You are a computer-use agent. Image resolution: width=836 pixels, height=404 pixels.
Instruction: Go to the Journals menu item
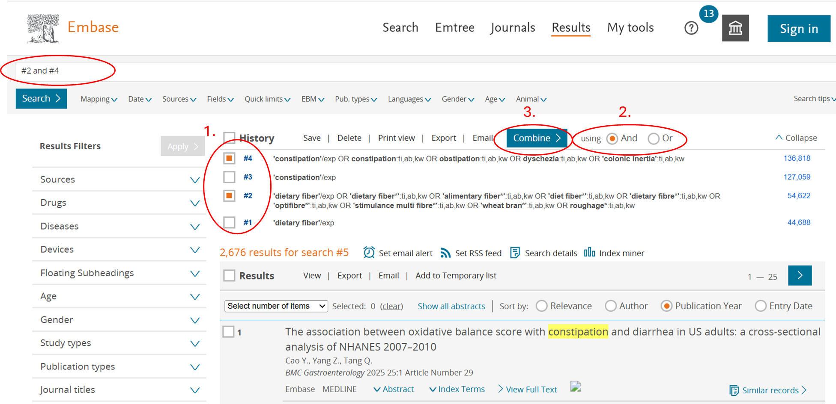(x=513, y=28)
